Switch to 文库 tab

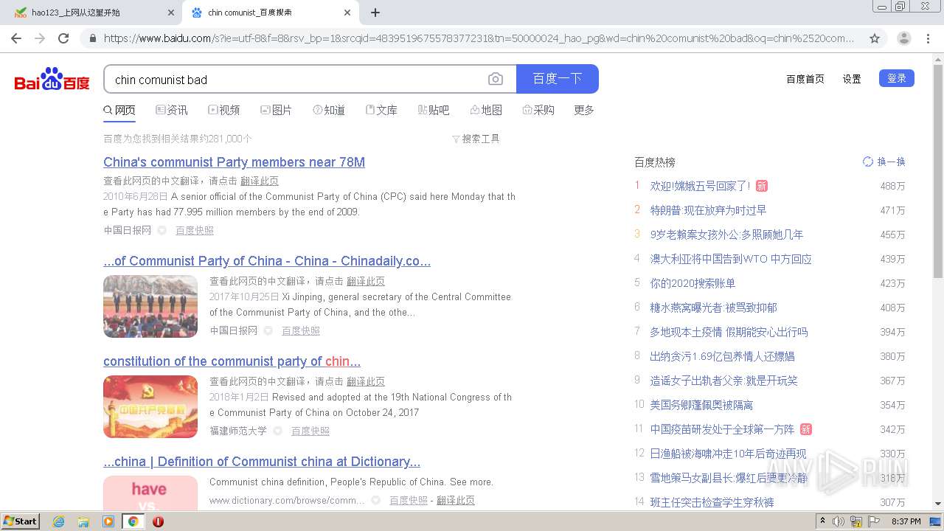click(x=381, y=110)
